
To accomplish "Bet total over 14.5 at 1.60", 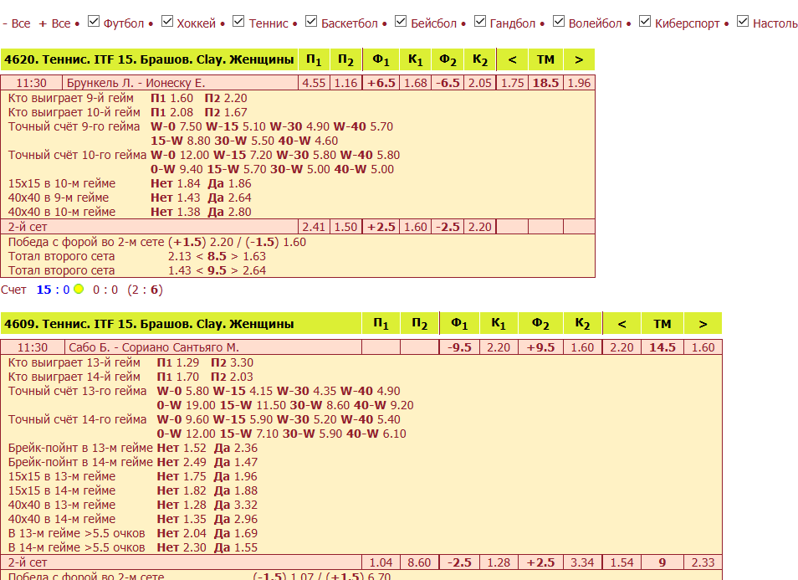I will point(703,347).
